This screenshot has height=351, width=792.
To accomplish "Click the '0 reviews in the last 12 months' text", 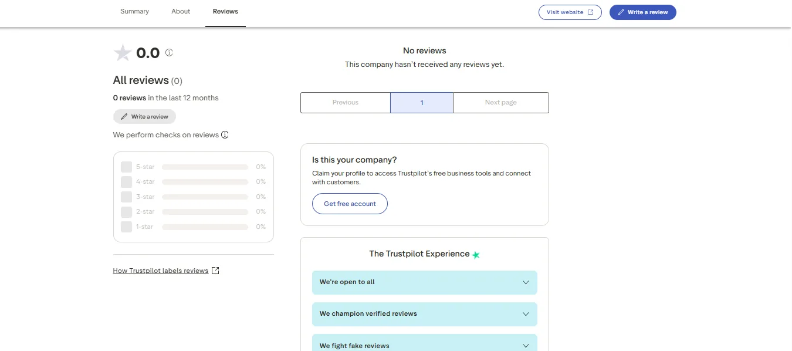I will (x=166, y=98).
